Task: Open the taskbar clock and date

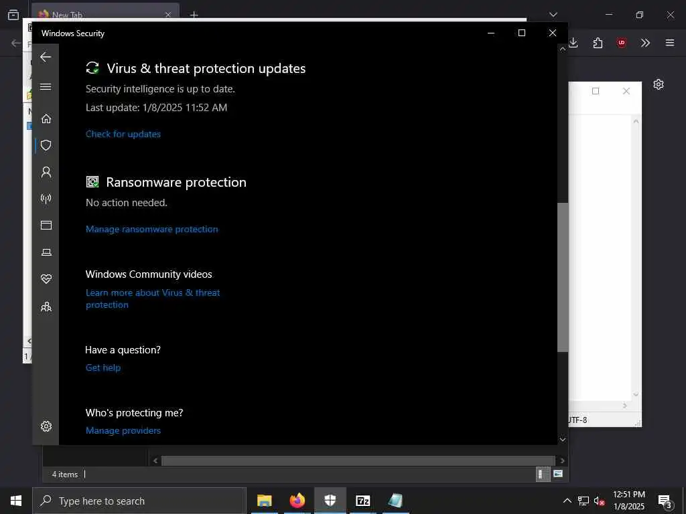Action: [628, 501]
